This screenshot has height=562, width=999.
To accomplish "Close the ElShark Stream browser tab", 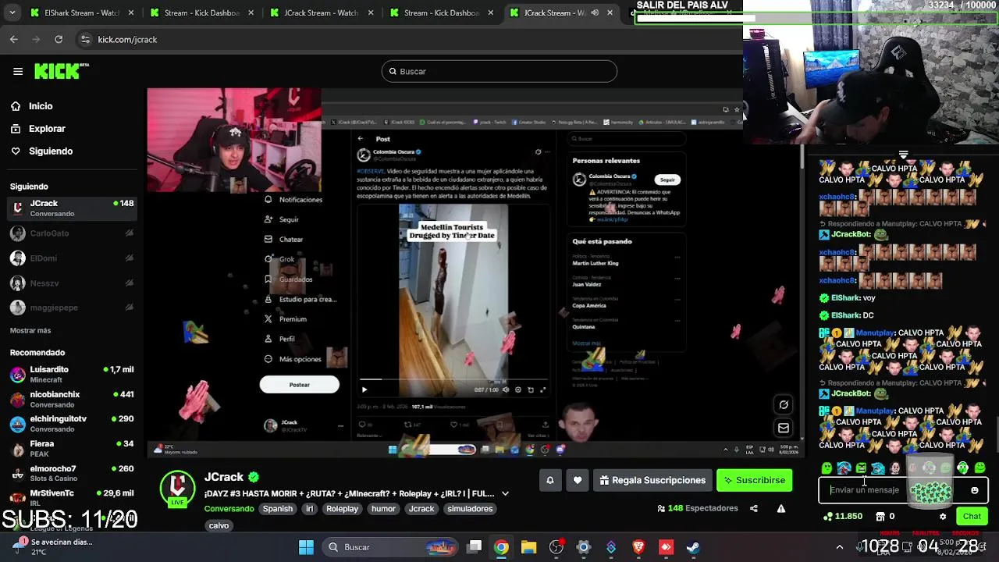I will click(131, 12).
